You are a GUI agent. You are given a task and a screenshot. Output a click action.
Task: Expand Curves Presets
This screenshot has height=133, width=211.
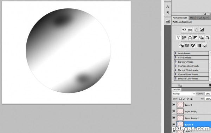pos(175,57)
